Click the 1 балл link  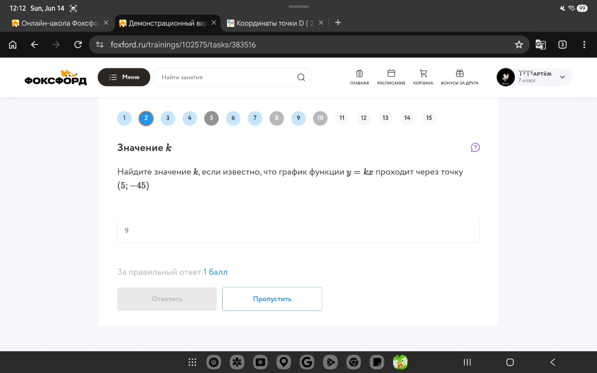coord(215,272)
